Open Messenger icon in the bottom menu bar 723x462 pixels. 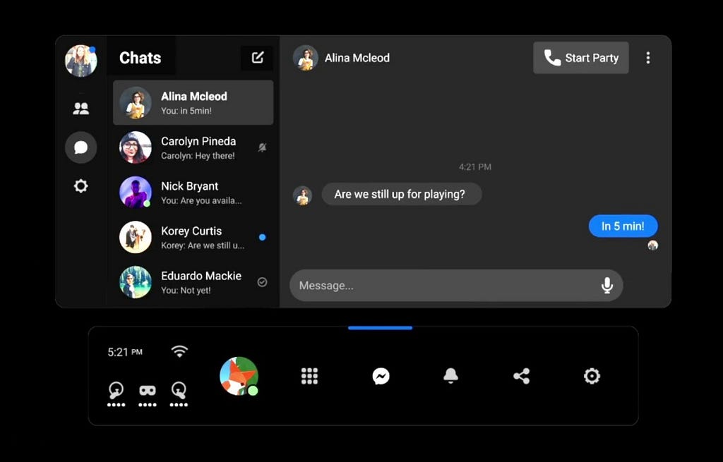click(381, 376)
